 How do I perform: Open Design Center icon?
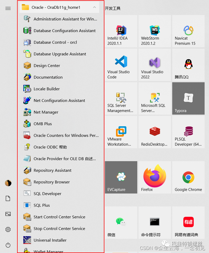27,65
